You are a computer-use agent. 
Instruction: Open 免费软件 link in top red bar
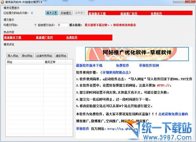tap(156, 14)
